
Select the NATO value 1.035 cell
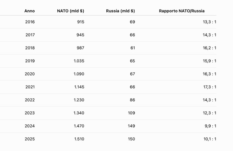79,61
